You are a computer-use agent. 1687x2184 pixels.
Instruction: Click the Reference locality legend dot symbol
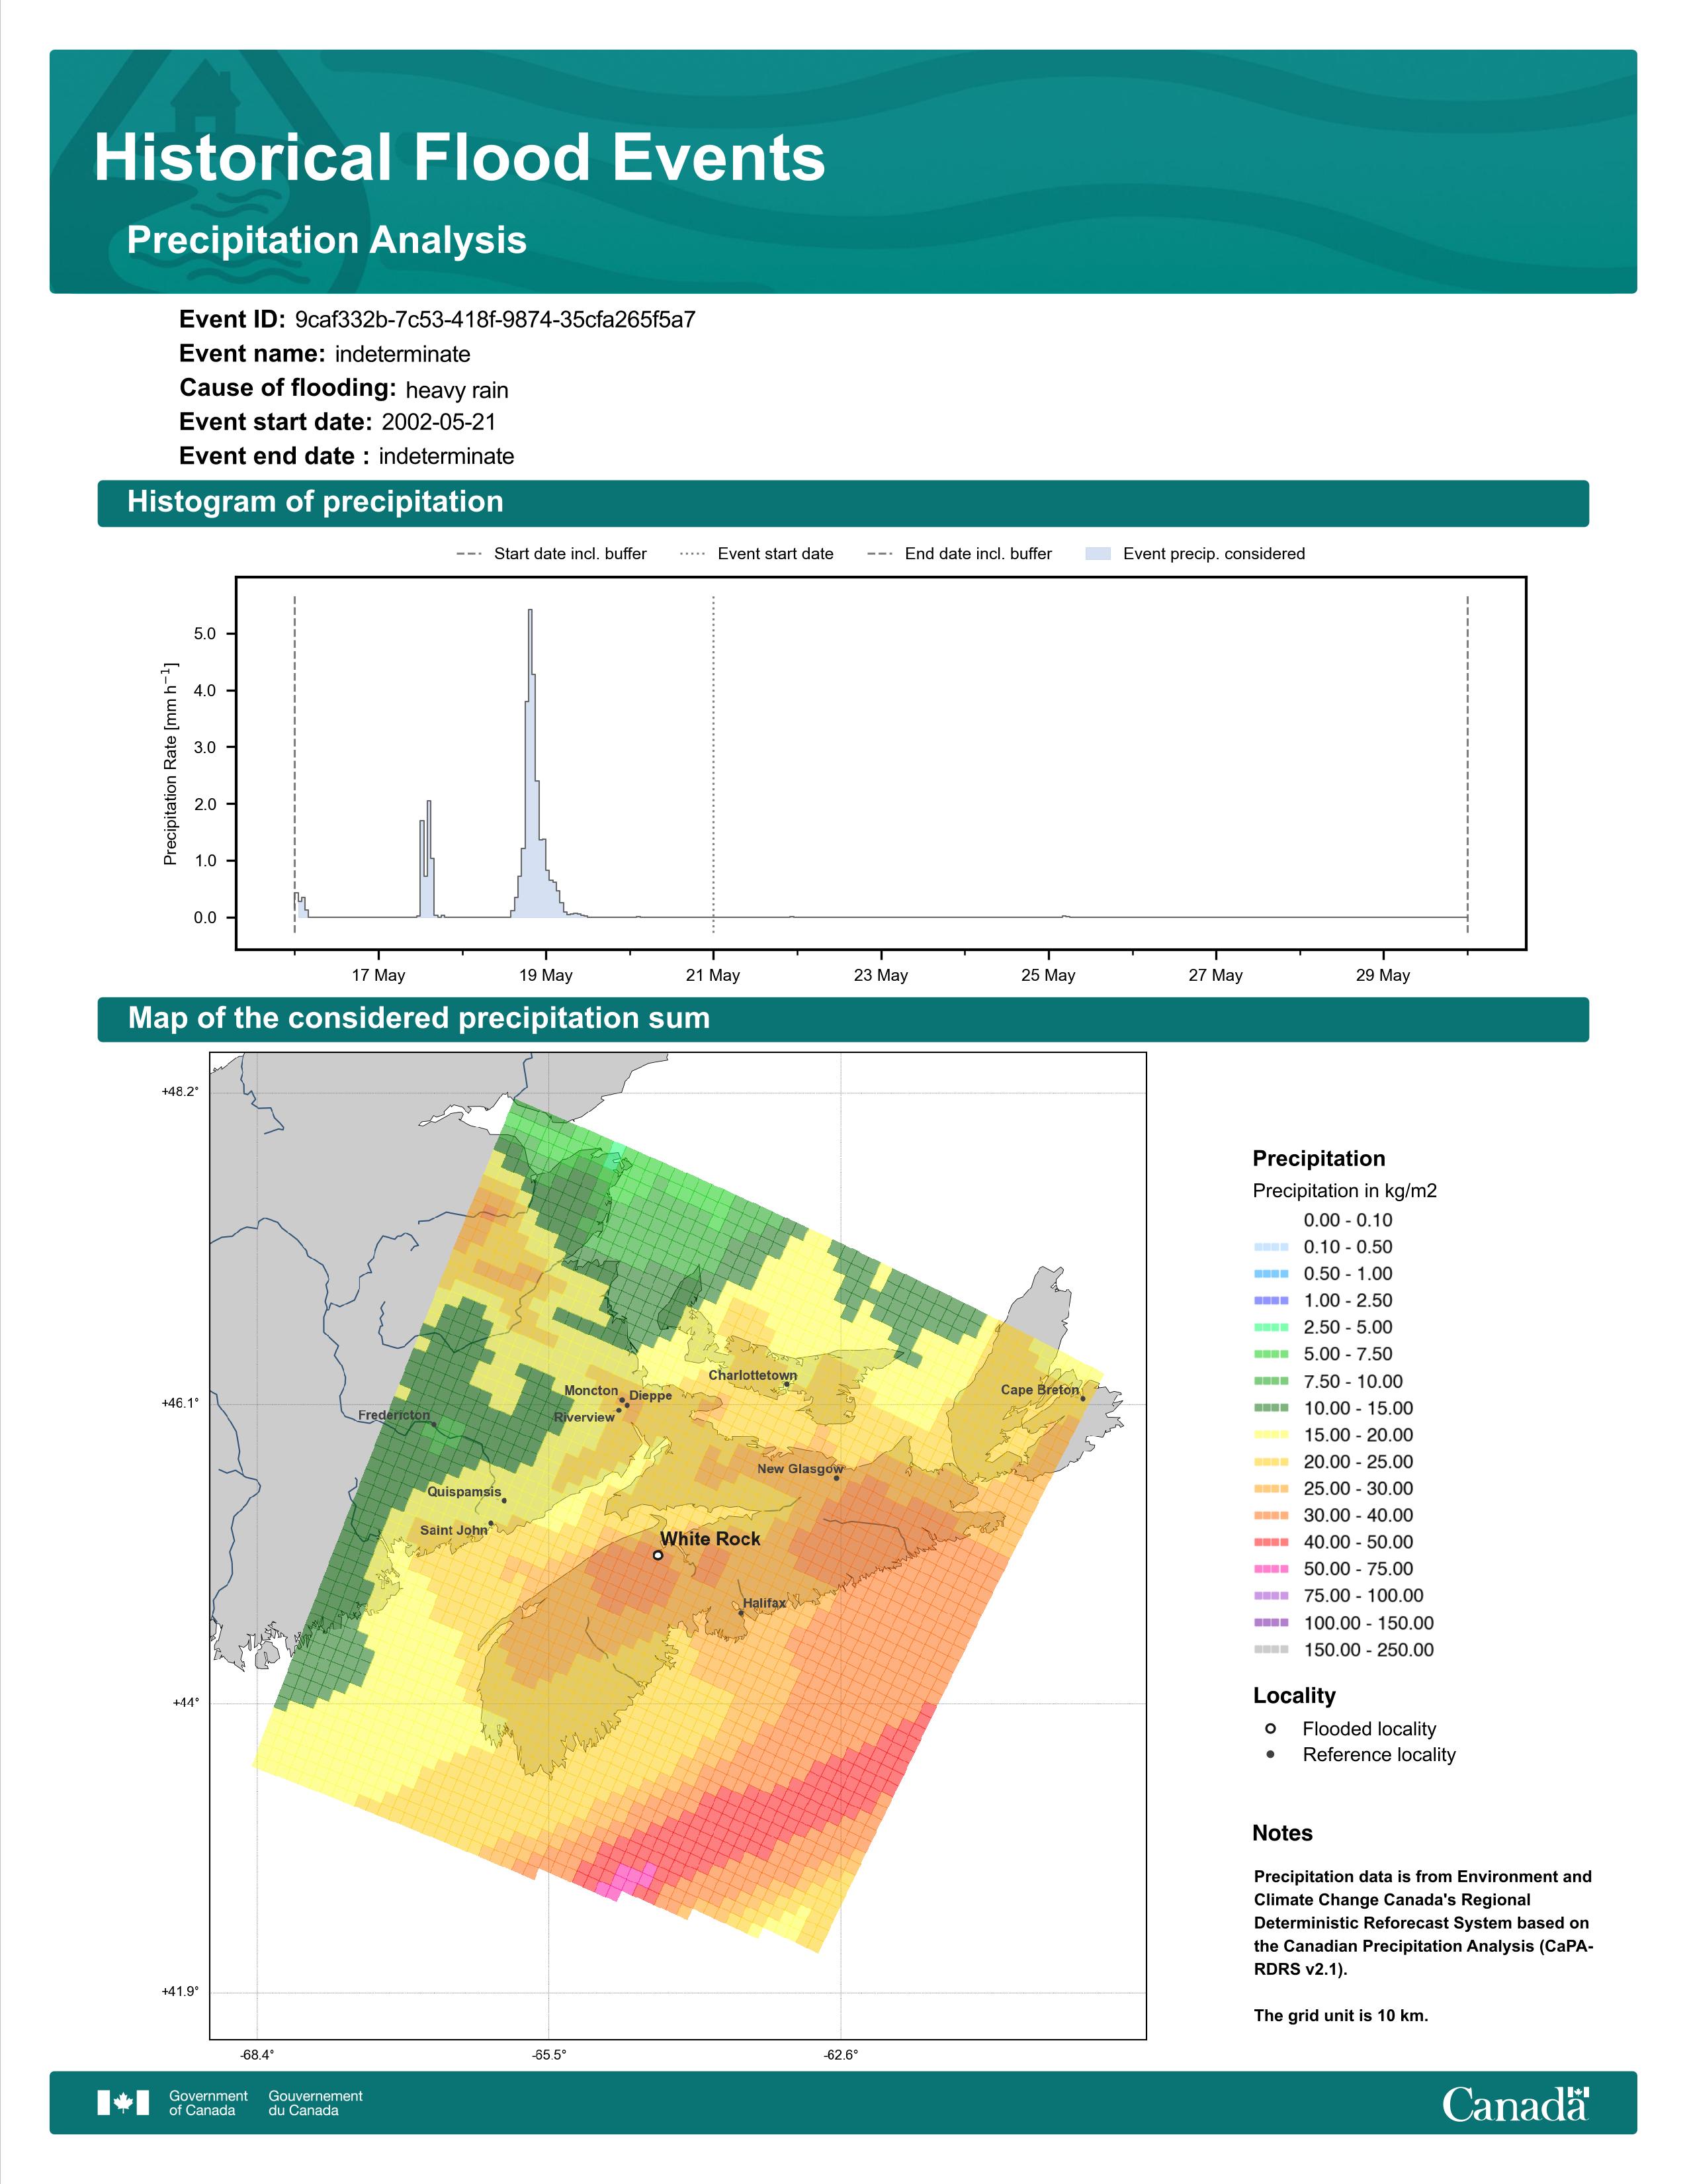tap(1270, 1754)
